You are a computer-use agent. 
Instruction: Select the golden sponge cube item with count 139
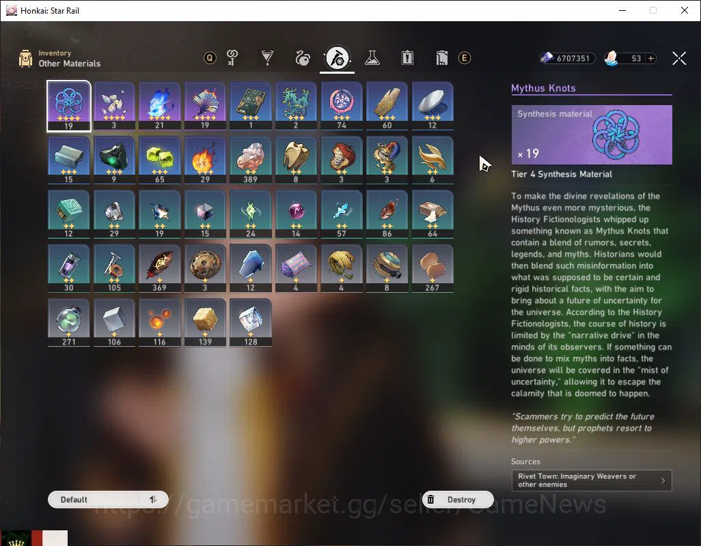[x=205, y=322]
